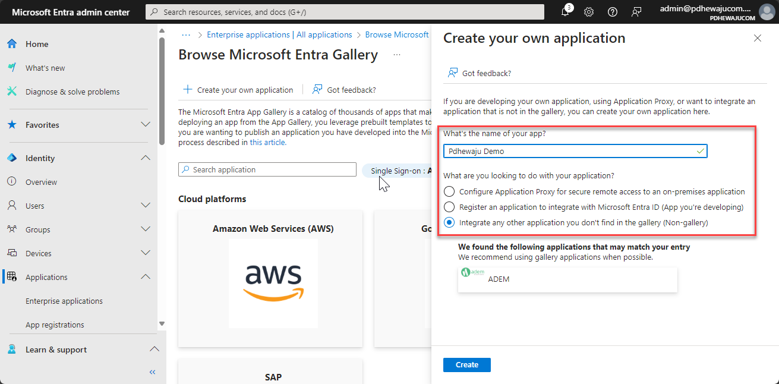
Task: Open Enterprise applications in the sidebar
Action: pyautogui.click(x=64, y=301)
